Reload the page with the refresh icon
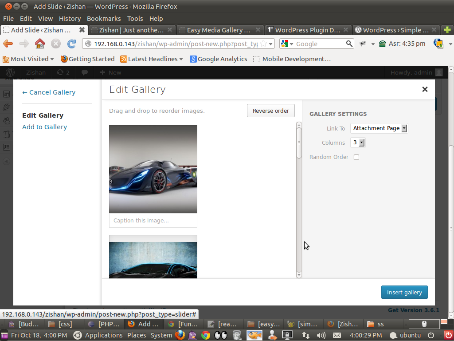 (71, 44)
